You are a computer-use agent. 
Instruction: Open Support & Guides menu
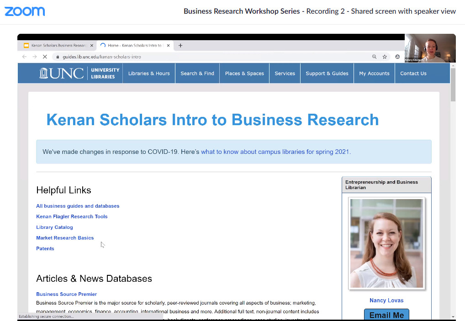327,73
